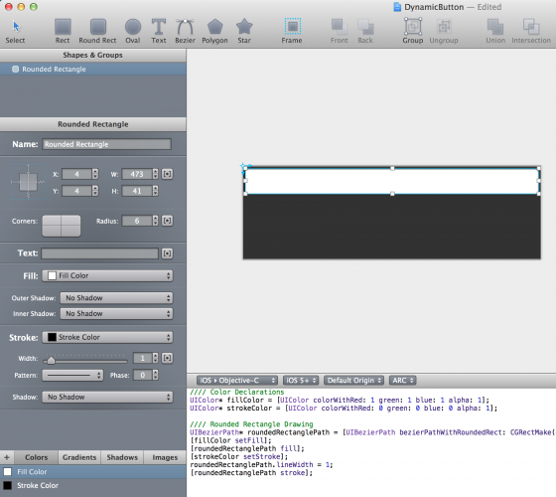Add a new color with plus button
This screenshot has width=556, height=497.
click(7, 457)
